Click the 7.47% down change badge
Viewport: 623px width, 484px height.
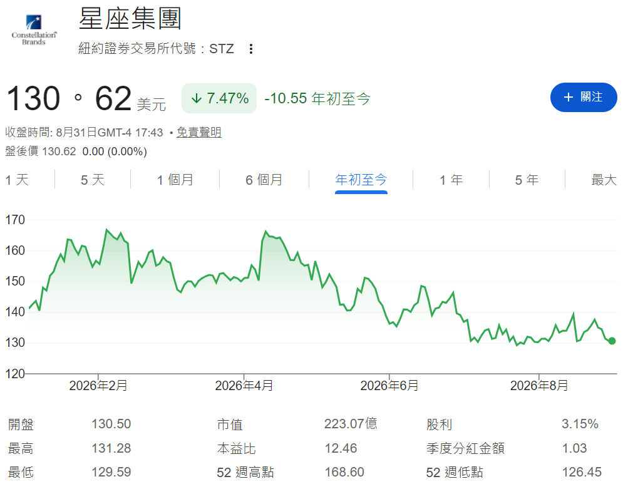(219, 98)
